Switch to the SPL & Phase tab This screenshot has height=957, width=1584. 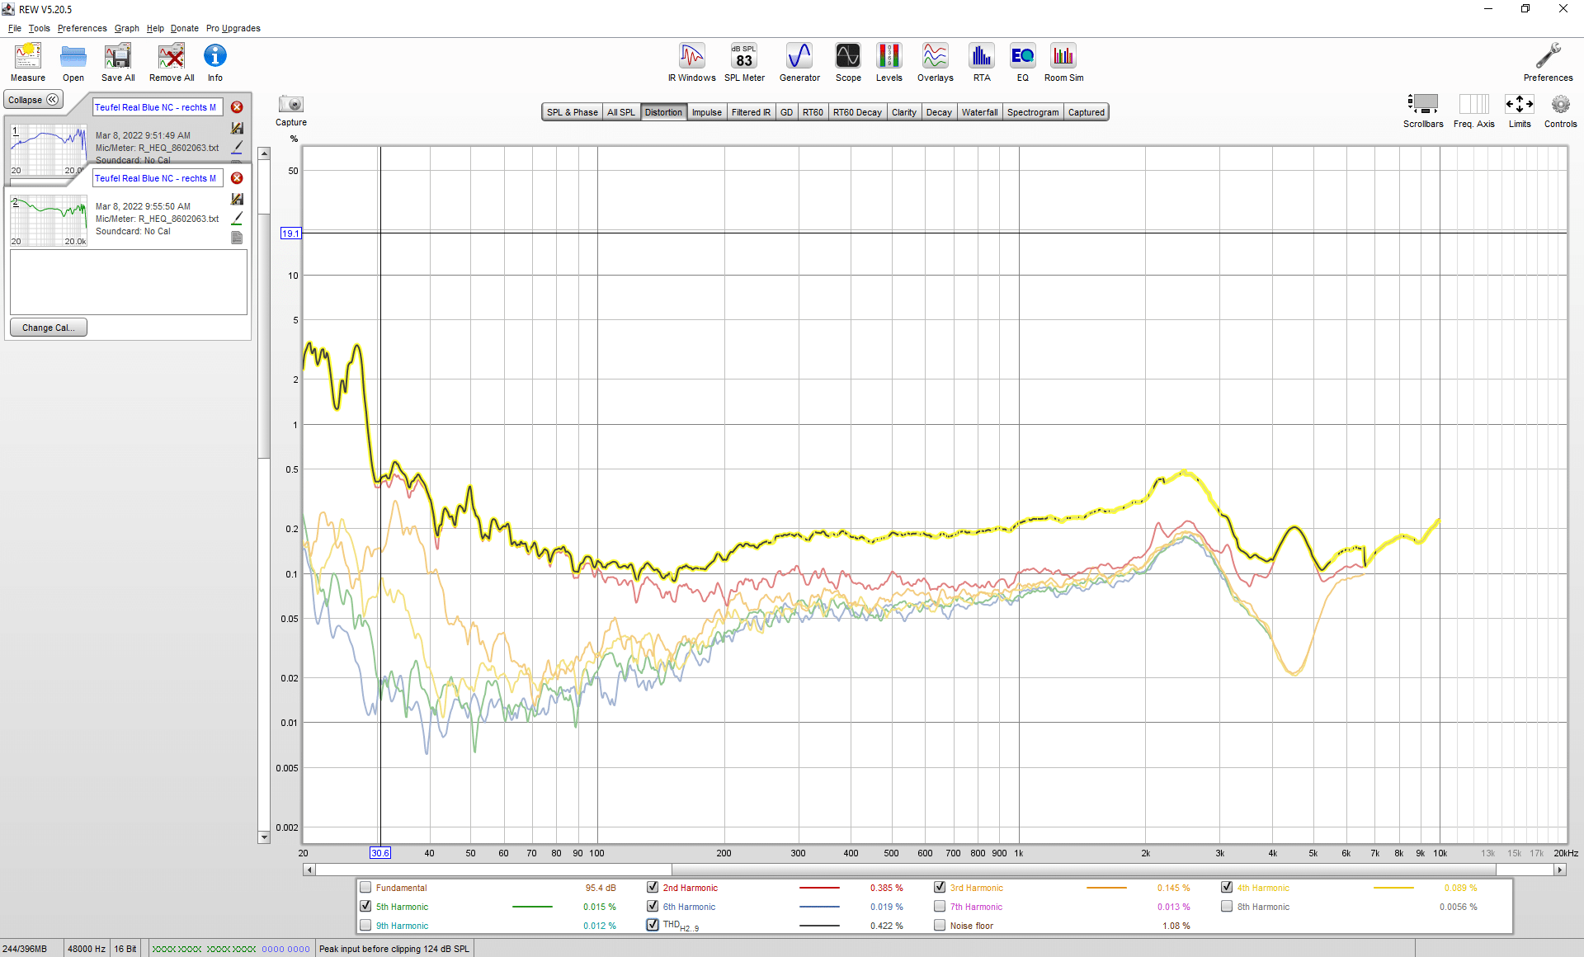573,112
